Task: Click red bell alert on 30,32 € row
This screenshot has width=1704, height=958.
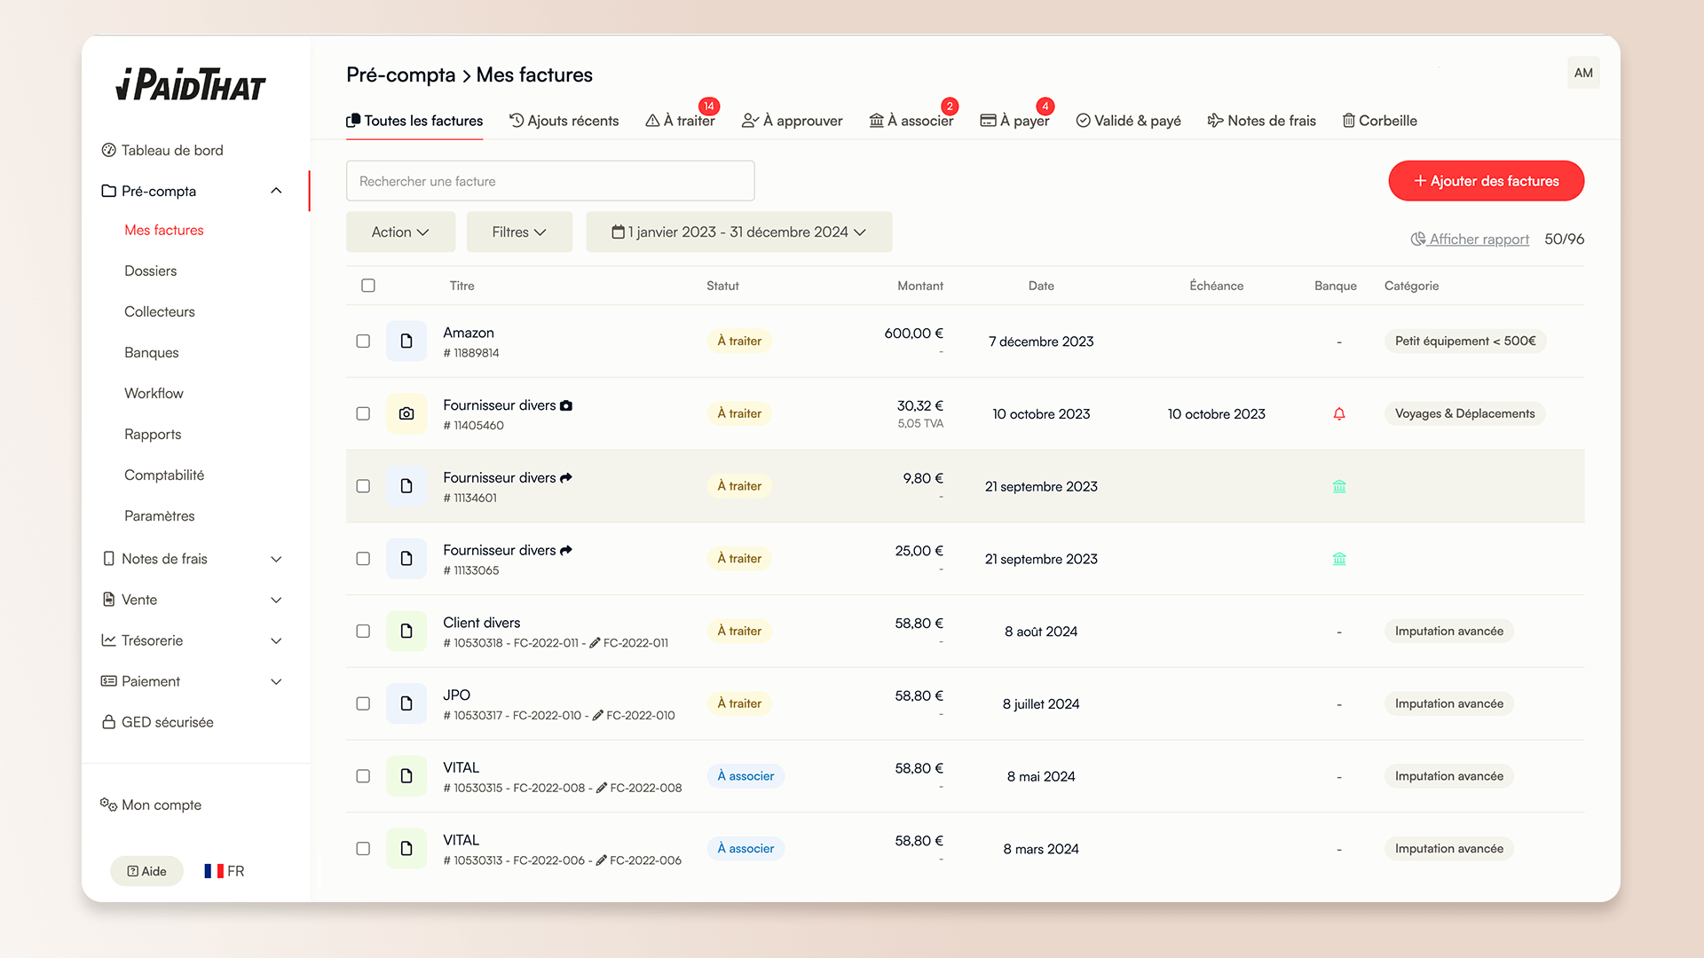Action: pos(1339,413)
